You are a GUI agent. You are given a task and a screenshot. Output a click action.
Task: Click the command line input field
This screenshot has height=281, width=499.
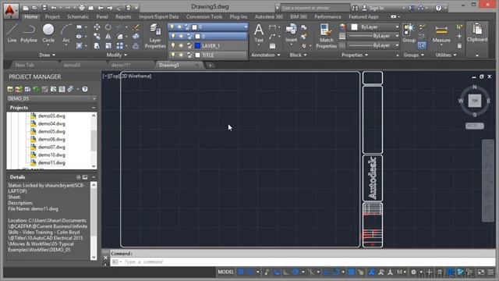302,262
